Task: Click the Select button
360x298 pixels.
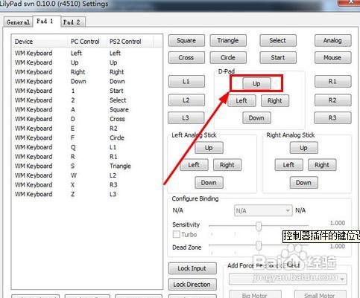Action: click(278, 40)
